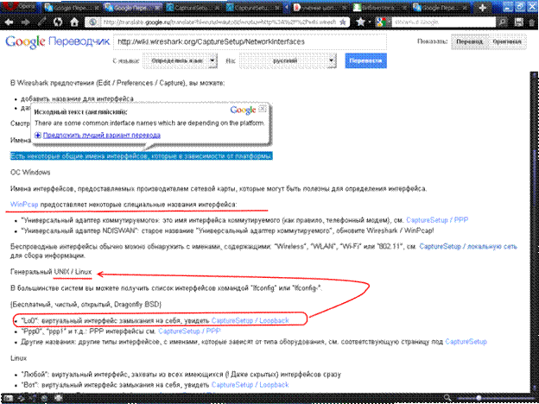Close the tooltip popup with its X
Viewport: 539px width, 404px height.
click(x=263, y=109)
